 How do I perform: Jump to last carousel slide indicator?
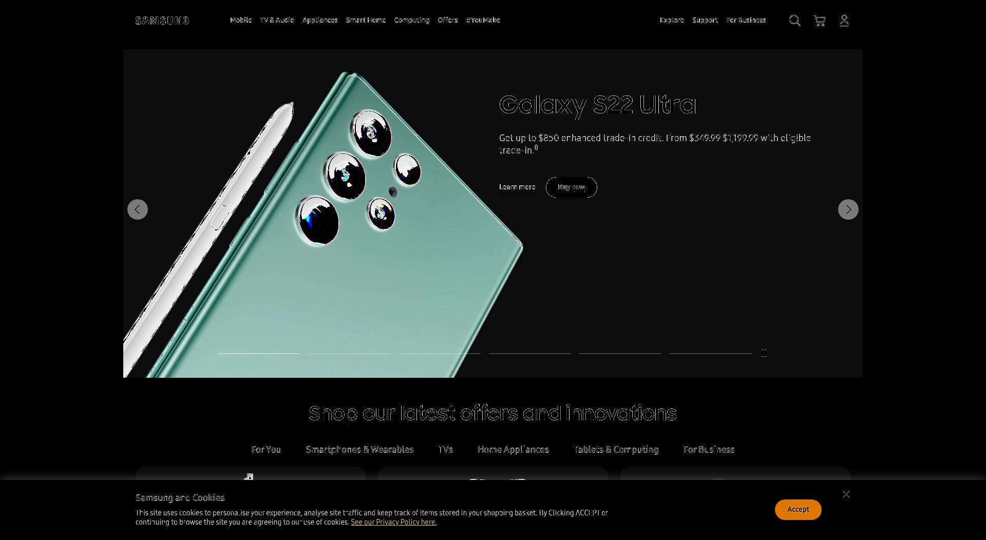[x=711, y=353]
